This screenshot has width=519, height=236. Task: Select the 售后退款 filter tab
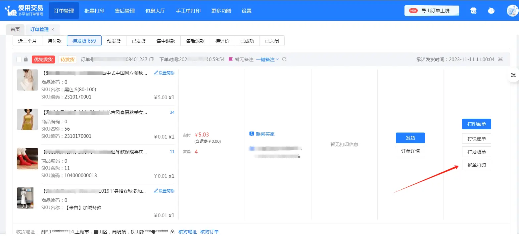pyautogui.click(x=195, y=41)
